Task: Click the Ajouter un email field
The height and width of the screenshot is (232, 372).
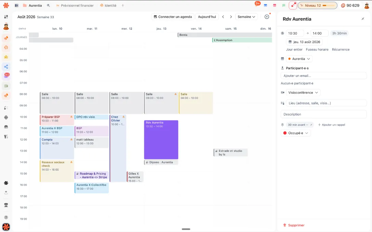Action: pos(323,76)
